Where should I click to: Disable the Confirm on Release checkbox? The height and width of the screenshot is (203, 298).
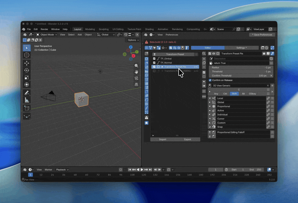click(210, 80)
